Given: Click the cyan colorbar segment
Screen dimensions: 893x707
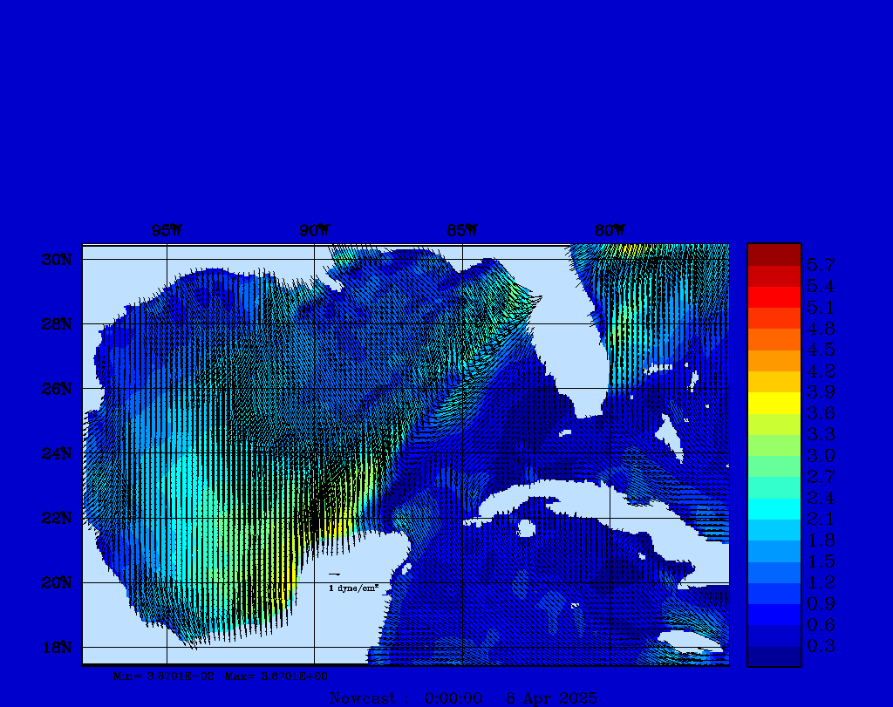Looking at the screenshot, I should coord(774,509).
